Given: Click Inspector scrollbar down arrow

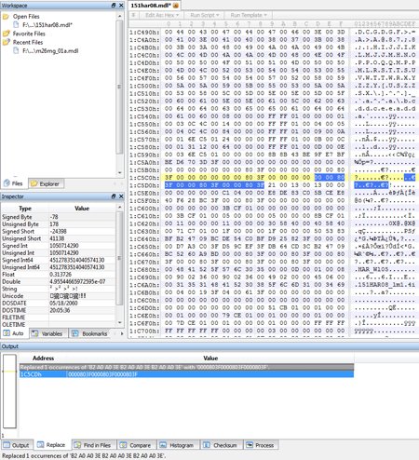Looking at the screenshot, I should point(120,323).
